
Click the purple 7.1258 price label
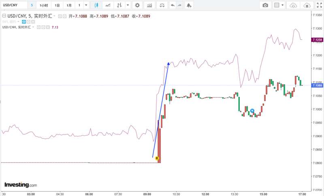click(x=317, y=40)
